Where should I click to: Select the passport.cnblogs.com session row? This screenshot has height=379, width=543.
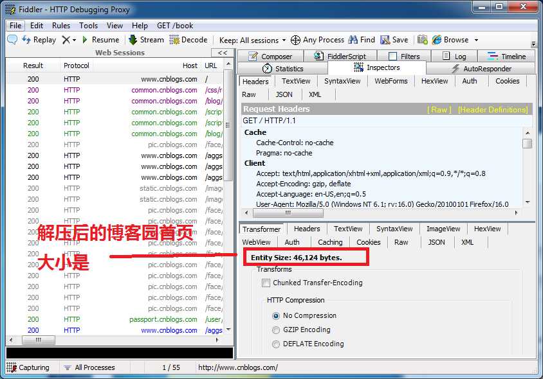(115, 319)
